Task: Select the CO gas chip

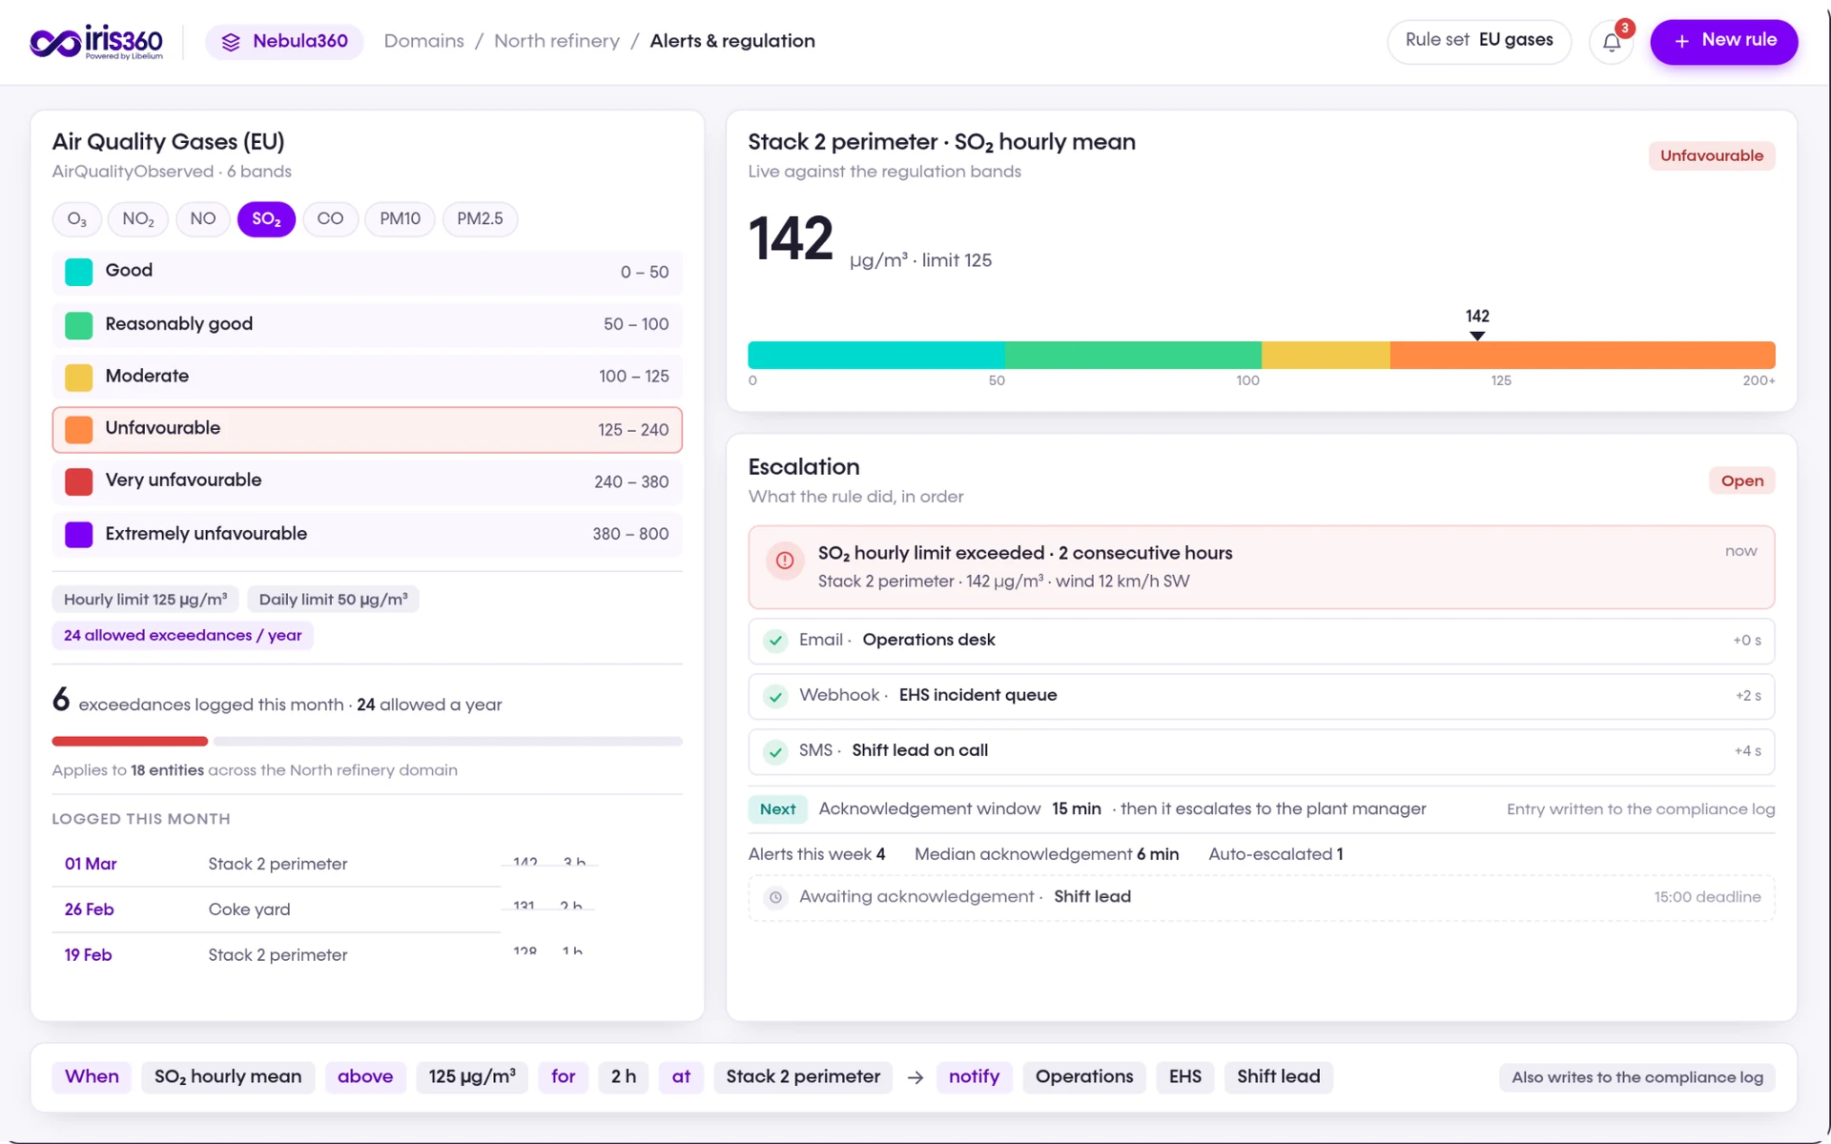Action: pyautogui.click(x=330, y=219)
